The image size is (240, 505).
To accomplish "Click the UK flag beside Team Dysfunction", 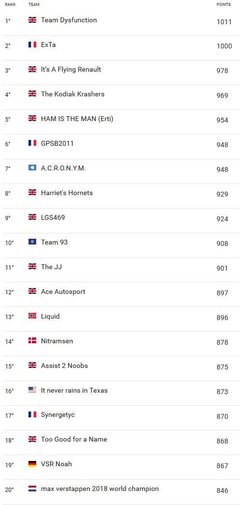I will 32,20.
